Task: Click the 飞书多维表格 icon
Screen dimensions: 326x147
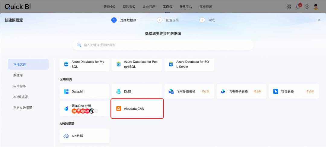Action: tap(171, 92)
